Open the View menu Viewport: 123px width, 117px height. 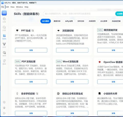tap(13, 7)
